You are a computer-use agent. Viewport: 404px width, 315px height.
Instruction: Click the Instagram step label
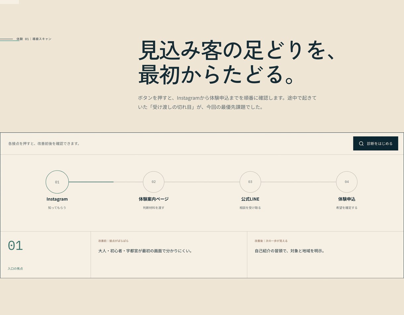point(57,199)
